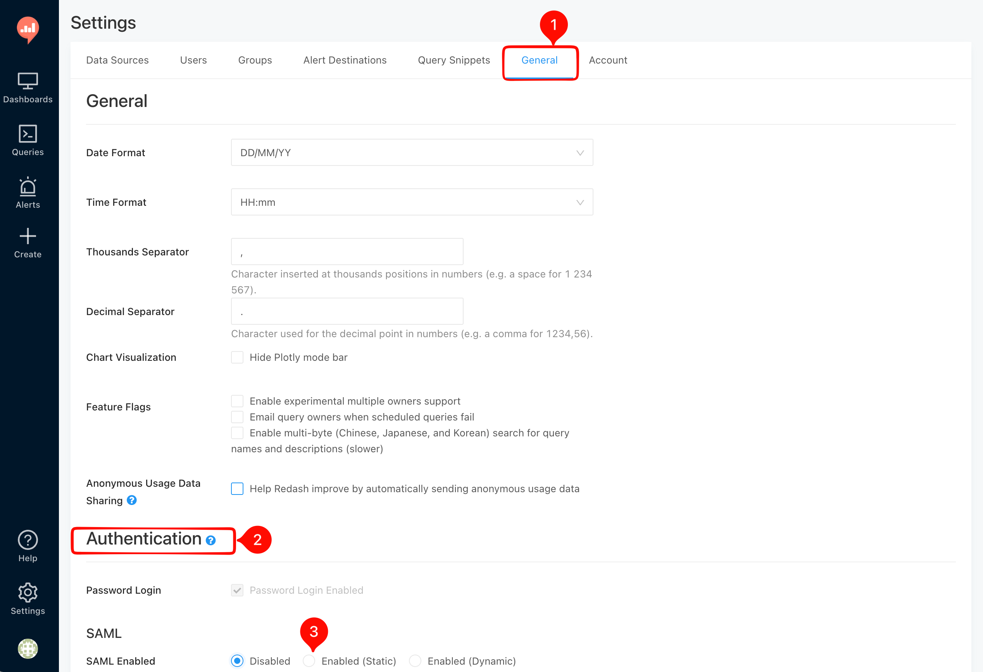Switch to the Users tab
The height and width of the screenshot is (672, 983).
[193, 60]
